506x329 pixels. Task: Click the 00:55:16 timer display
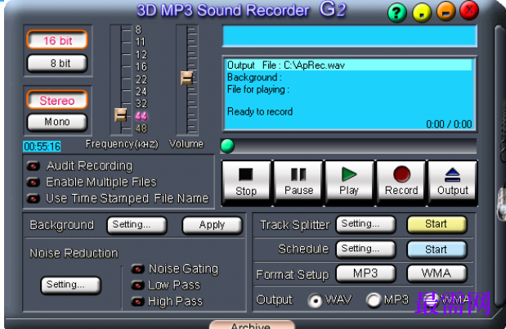click(42, 146)
